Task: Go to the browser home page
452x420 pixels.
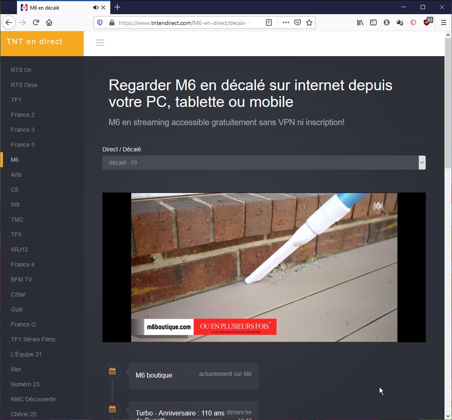Action: click(x=49, y=23)
